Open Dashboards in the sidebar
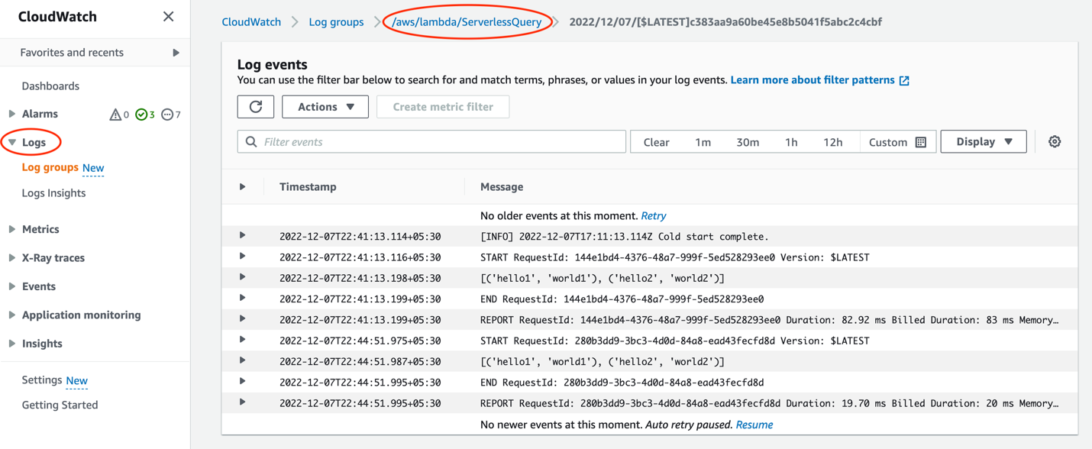Viewport: 1092px width, 449px height. (x=50, y=86)
